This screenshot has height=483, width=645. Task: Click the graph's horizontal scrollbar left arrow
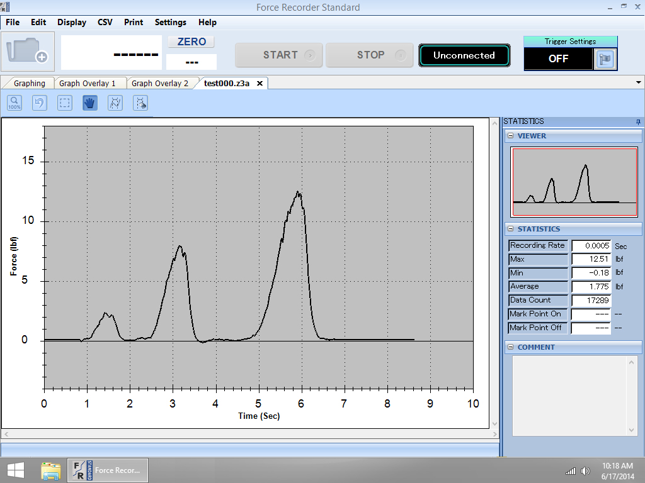coord(6,434)
